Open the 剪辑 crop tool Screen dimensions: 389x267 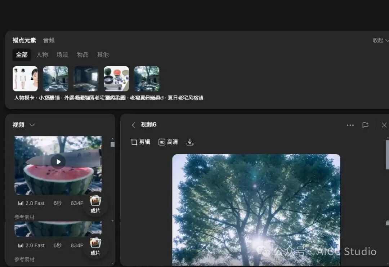[140, 142]
